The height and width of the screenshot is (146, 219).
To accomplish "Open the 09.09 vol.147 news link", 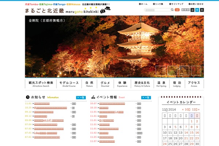I will (x=49, y=120).
